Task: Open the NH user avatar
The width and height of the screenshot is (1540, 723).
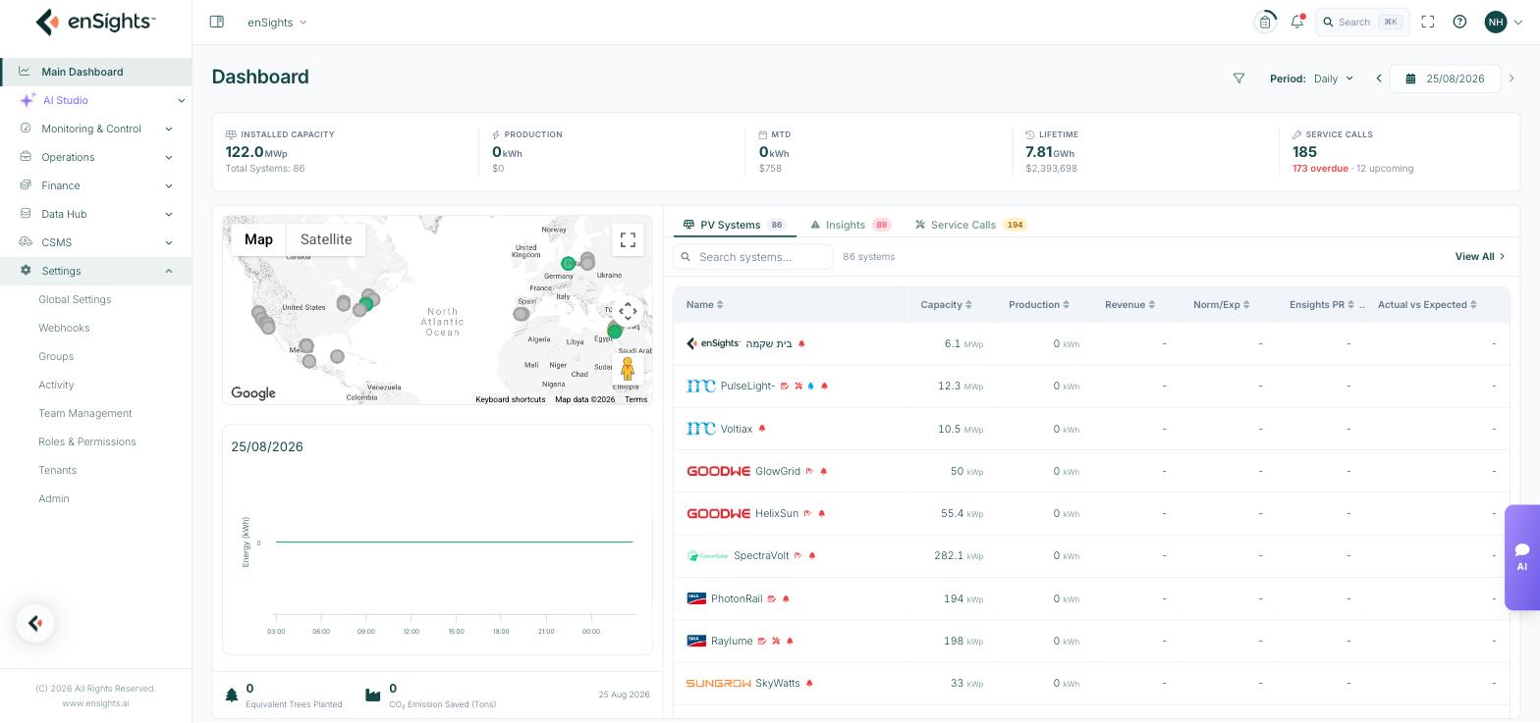Action: [x=1496, y=22]
